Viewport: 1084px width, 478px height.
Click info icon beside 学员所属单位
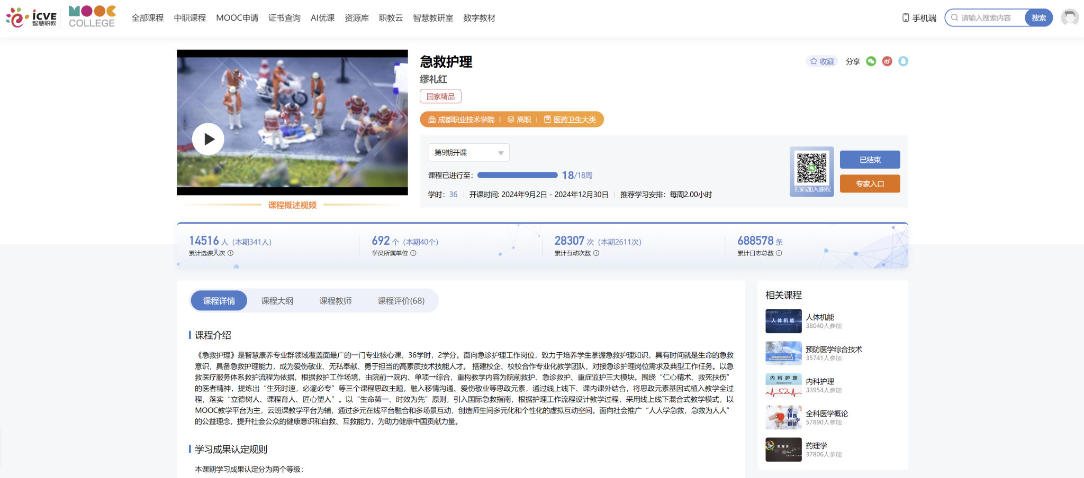[x=413, y=253]
